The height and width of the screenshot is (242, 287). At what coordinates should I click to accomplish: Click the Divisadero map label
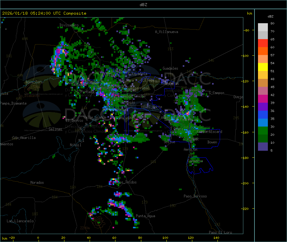tap(69, 25)
